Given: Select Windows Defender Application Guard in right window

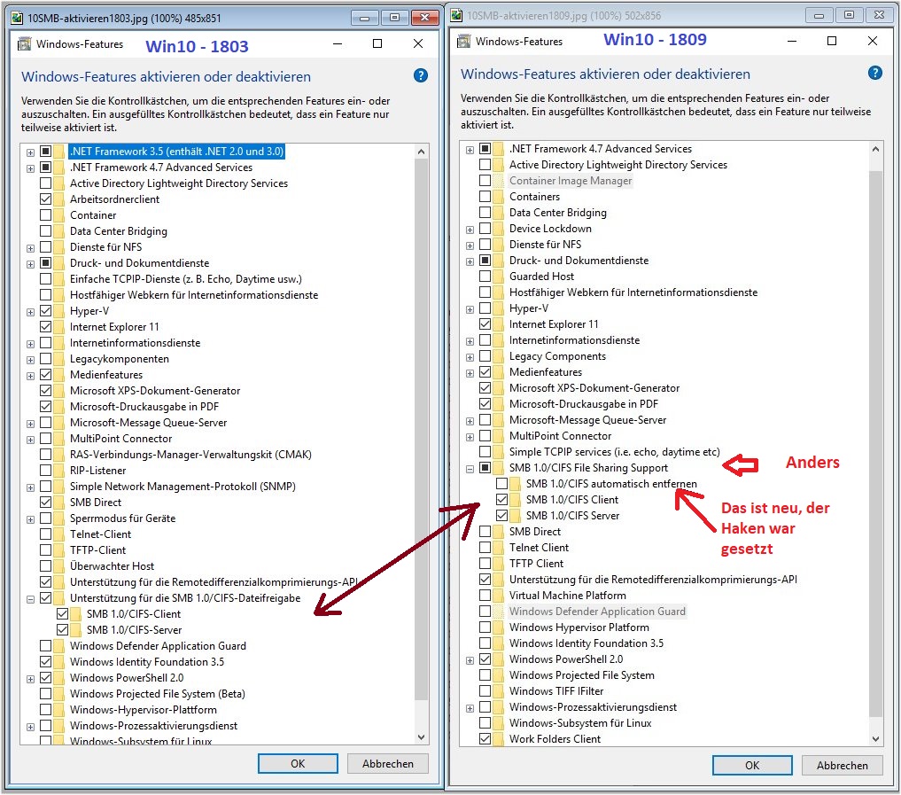Looking at the screenshot, I should coord(598,611).
